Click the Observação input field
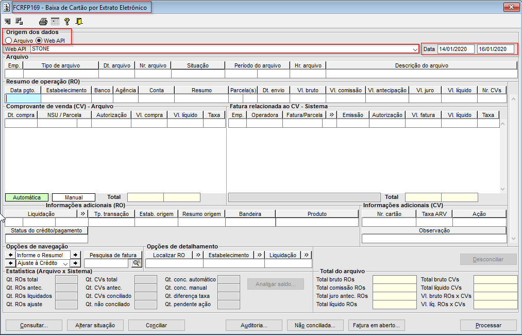Image resolution: width=522 pixels, height=335 pixels. click(x=434, y=239)
